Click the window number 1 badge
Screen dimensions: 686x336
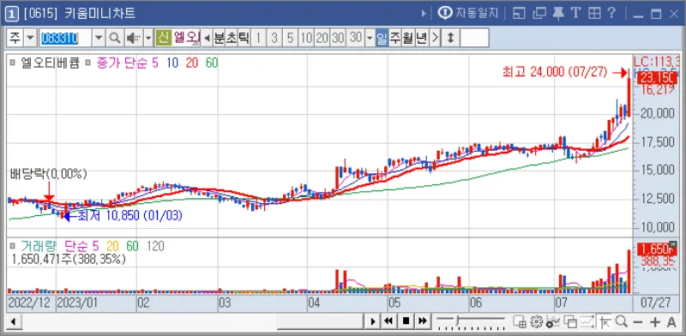click(11, 14)
